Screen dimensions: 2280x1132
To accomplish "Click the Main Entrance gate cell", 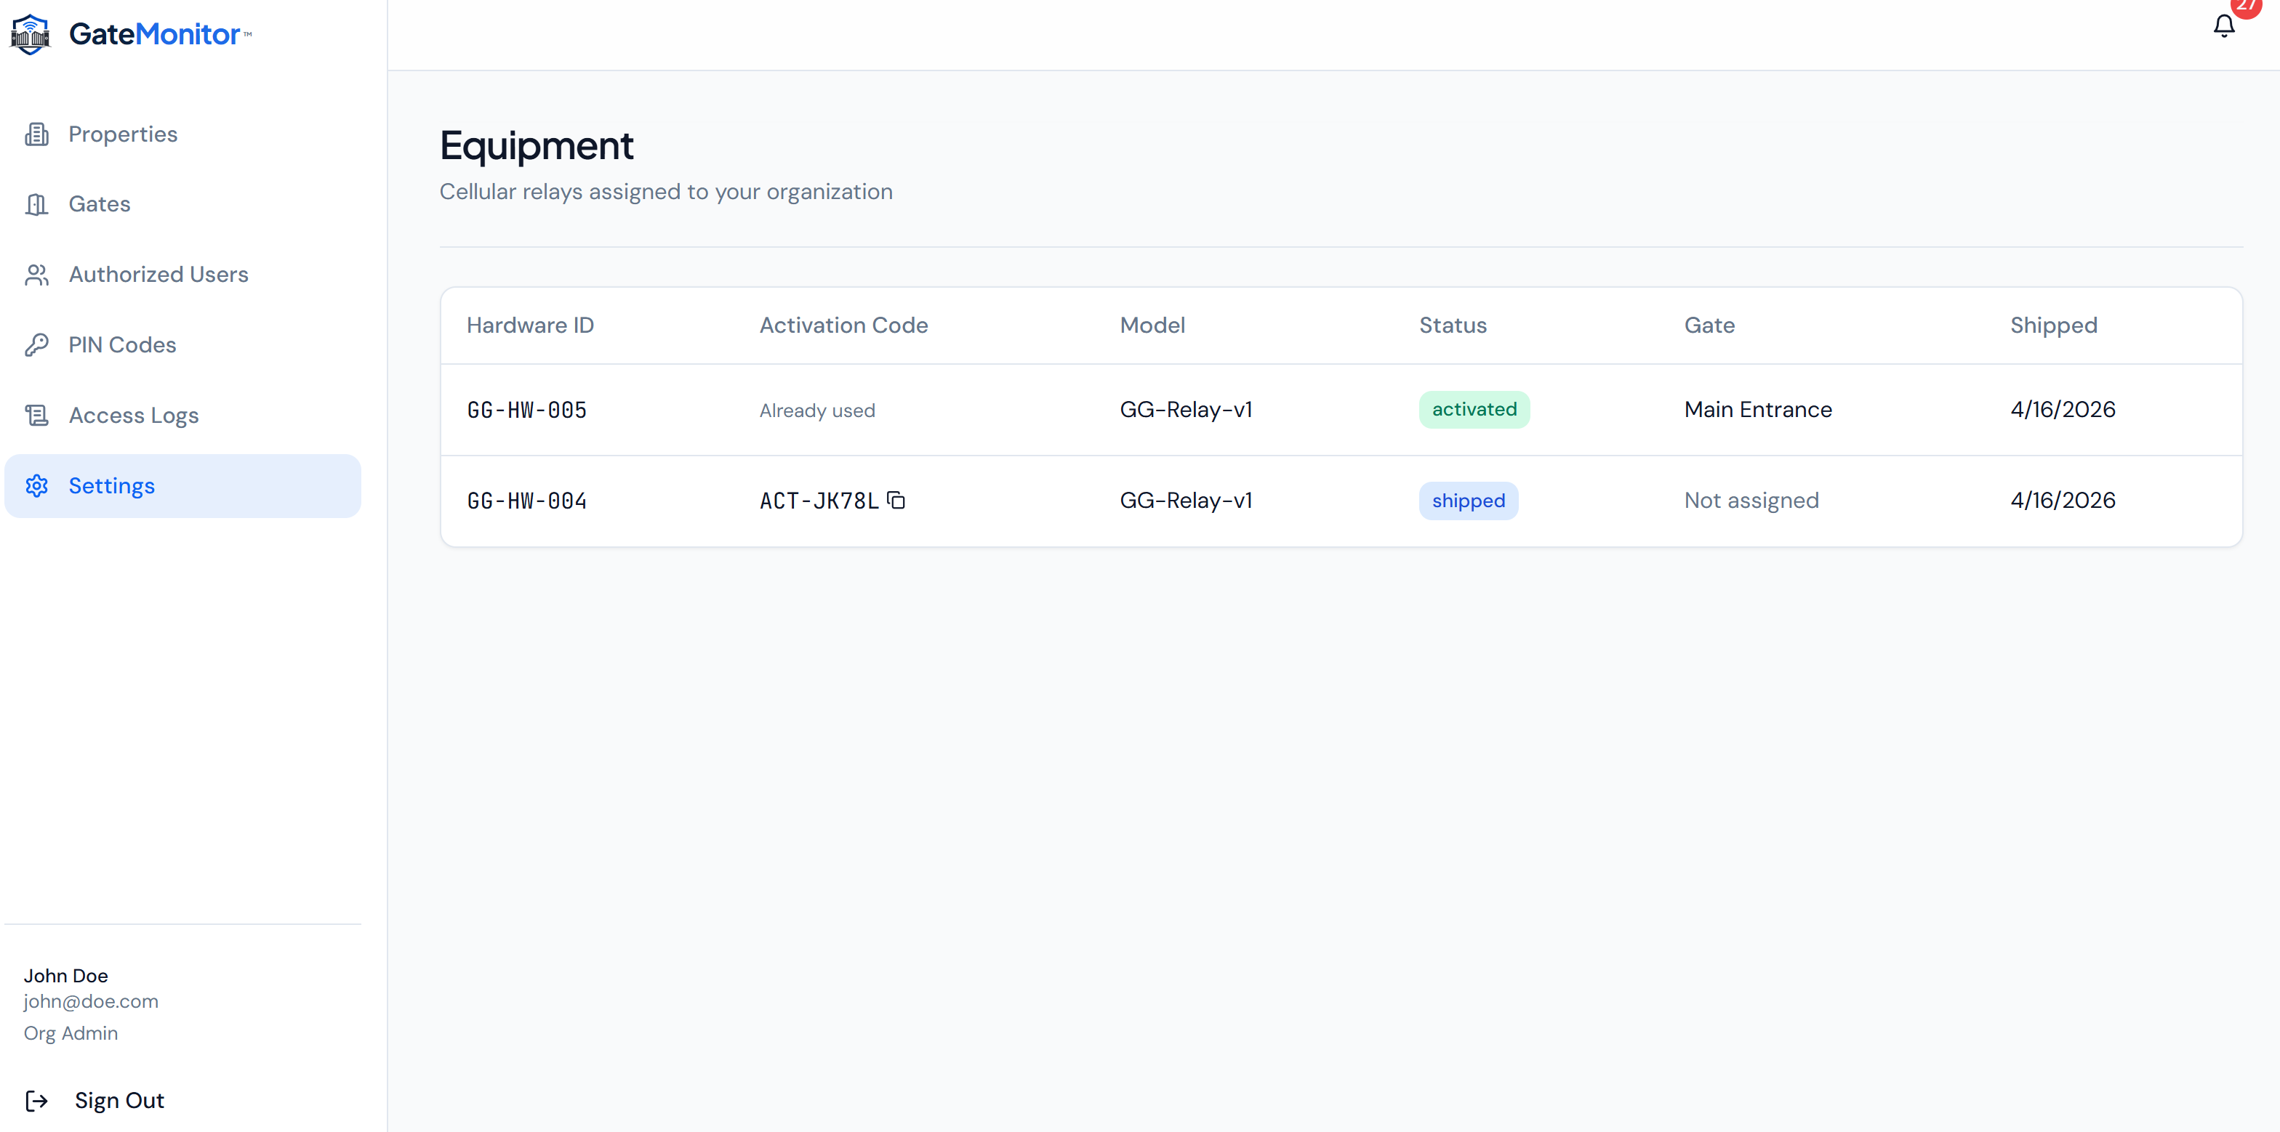I will coord(1758,410).
